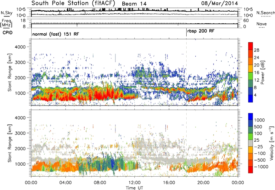Image resolution: width=275 pixels, height=190 pixels.
Task: Click the '16' label on the Power color bar
Action: point(256,73)
